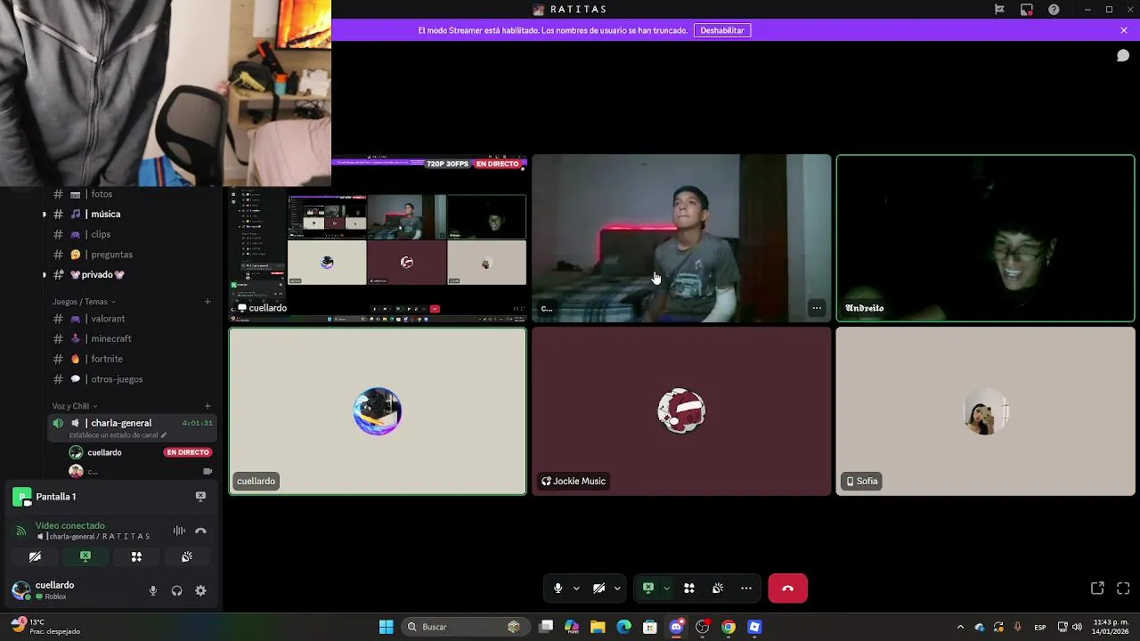Select Undreito video tile

coord(985,239)
